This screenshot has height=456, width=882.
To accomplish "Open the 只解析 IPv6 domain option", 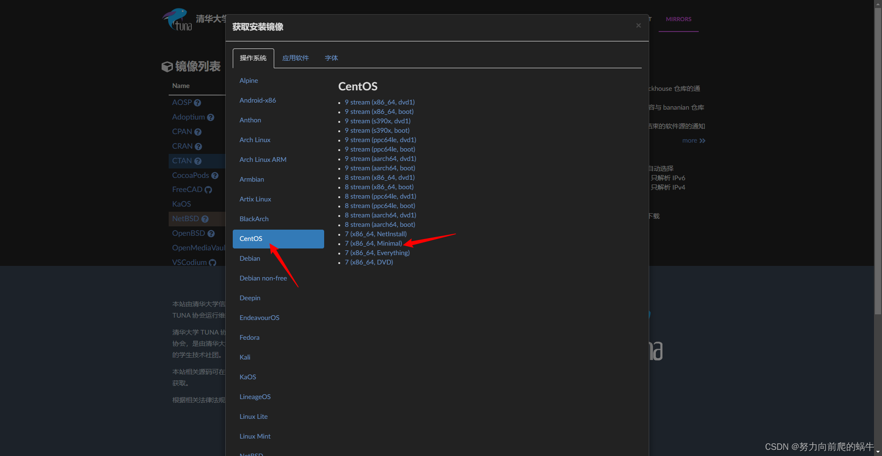I will tap(668, 178).
